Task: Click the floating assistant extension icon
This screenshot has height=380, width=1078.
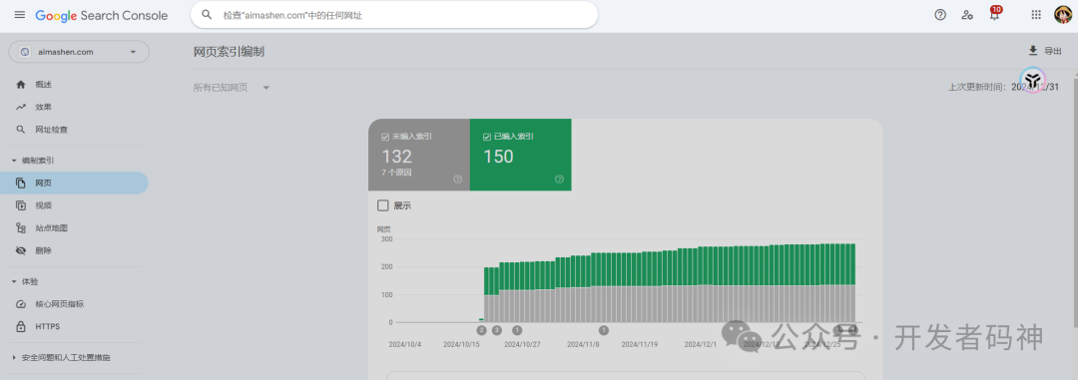Action: coord(1033,81)
